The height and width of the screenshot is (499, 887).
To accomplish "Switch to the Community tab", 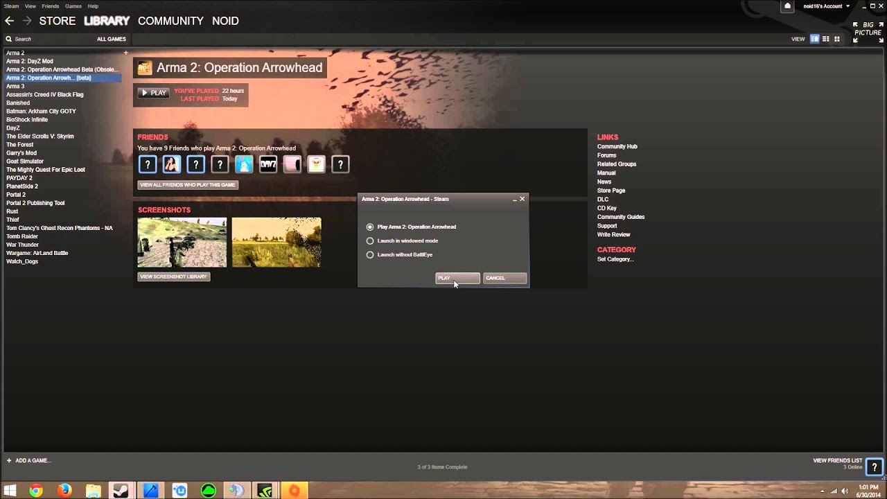I will click(170, 21).
